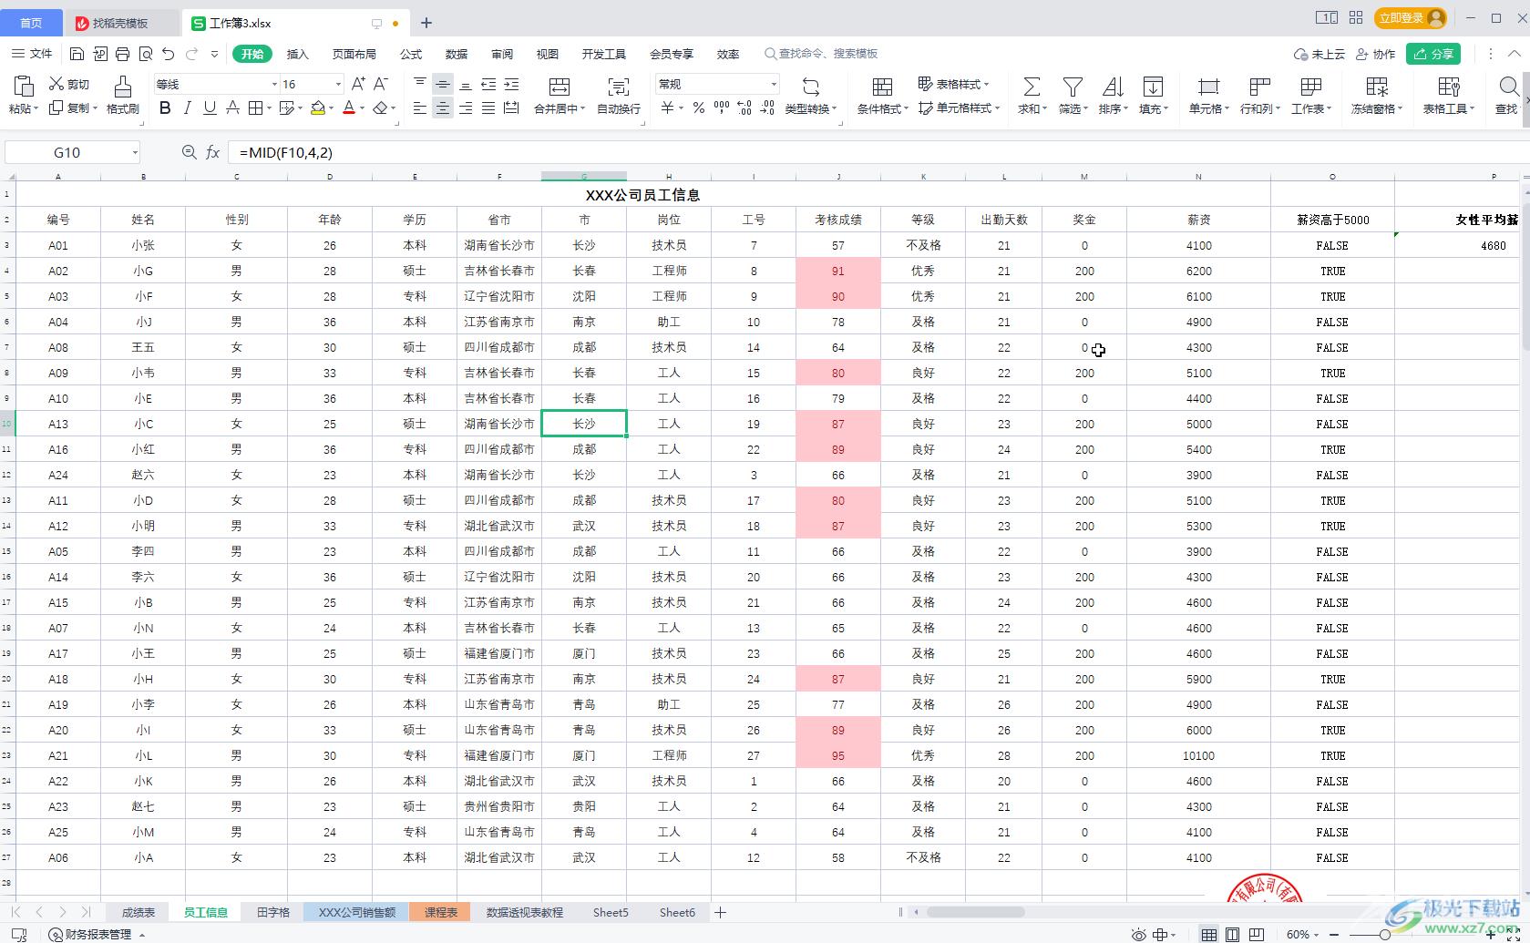
Task: Click the Share button
Action: (1433, 54)
